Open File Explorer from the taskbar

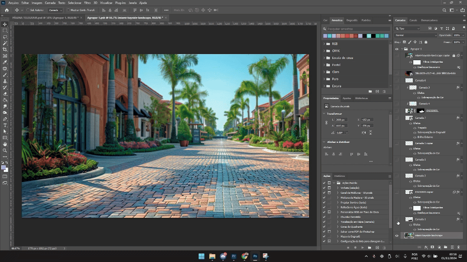212,256
